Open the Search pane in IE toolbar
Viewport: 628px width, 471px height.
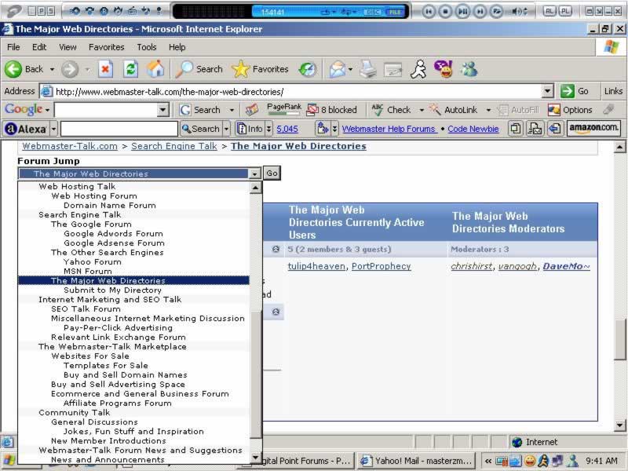(x=199, y=69)
